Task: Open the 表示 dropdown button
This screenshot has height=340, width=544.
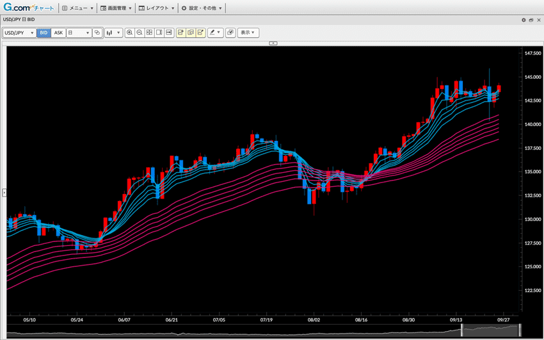Action: pos(248,33)
